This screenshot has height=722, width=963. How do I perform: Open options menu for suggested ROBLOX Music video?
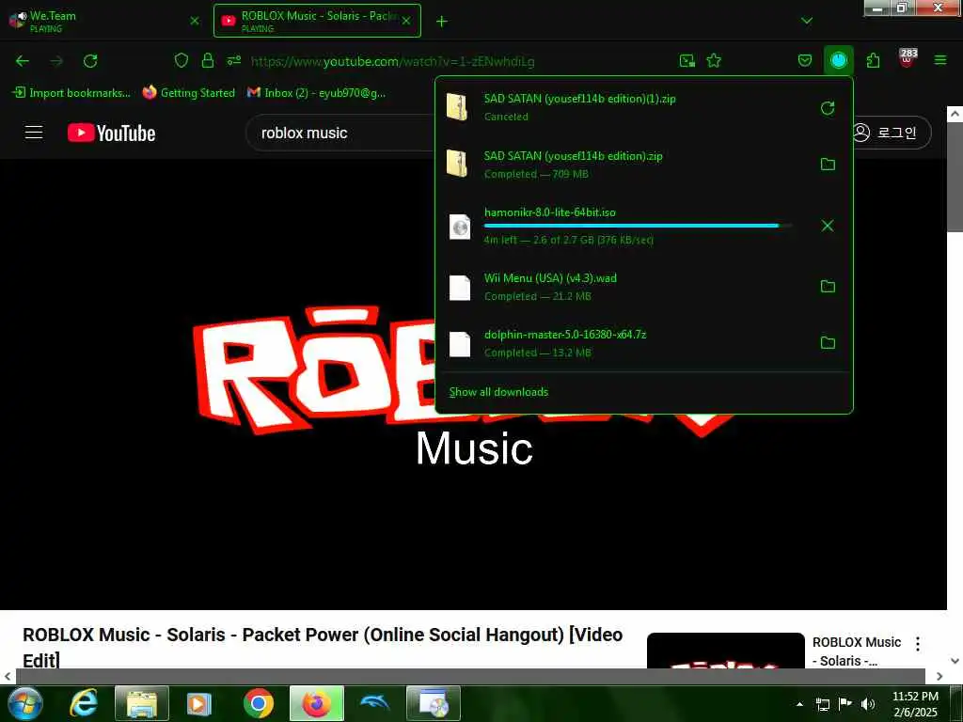click(x=918, y=643)
